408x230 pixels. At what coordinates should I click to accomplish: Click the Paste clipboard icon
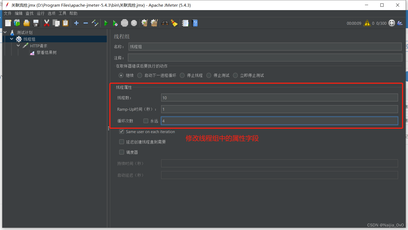(65, 23)
